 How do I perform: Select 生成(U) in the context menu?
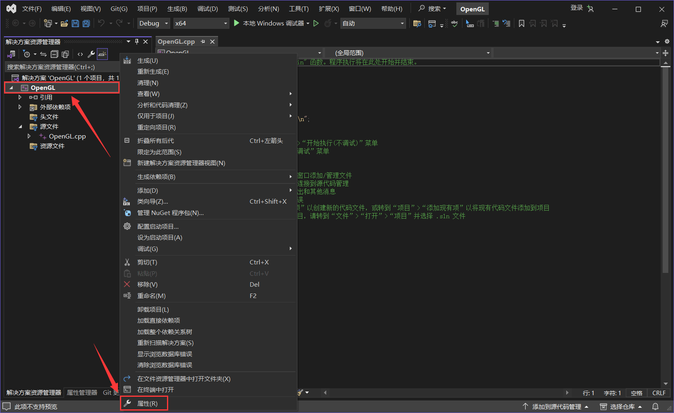148,61
